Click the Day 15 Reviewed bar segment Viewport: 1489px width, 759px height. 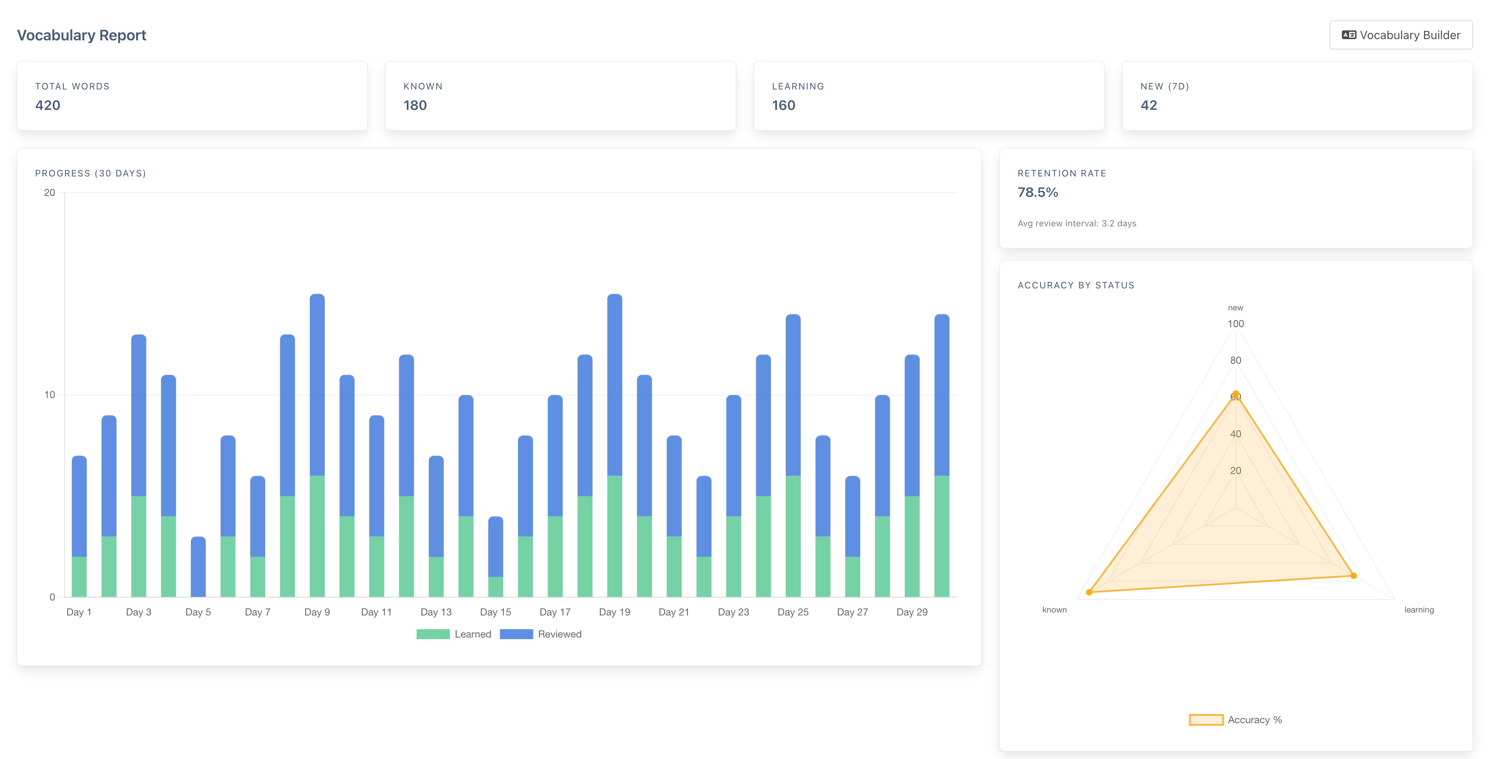(x=496, y=546)
